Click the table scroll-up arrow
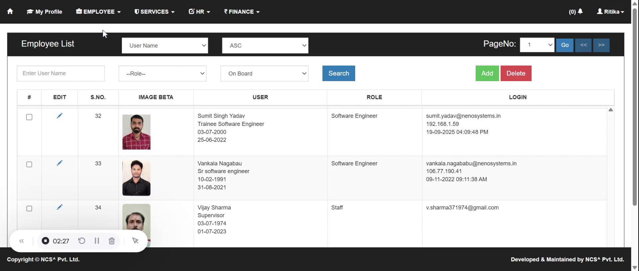This screenshot has width=639, height=271. click(x=611, y=110)
